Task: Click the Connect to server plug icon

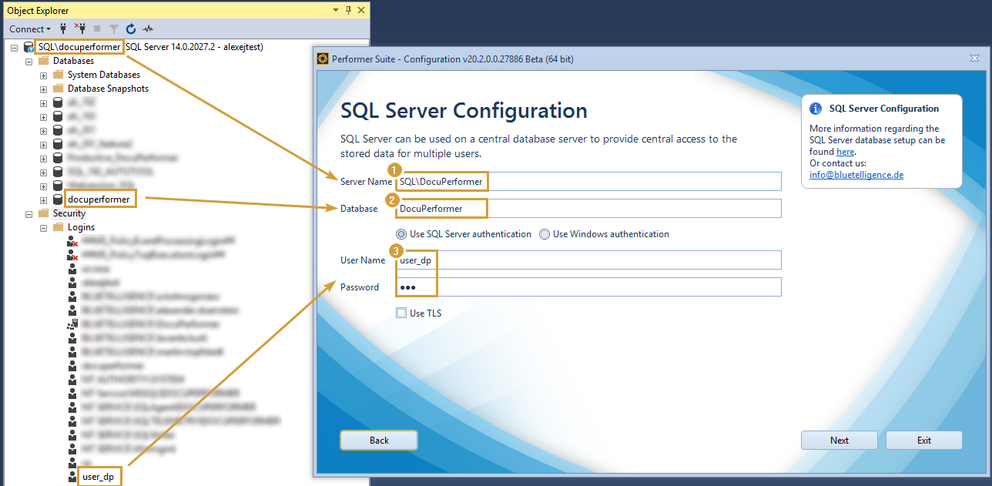Action: [62, 28]
